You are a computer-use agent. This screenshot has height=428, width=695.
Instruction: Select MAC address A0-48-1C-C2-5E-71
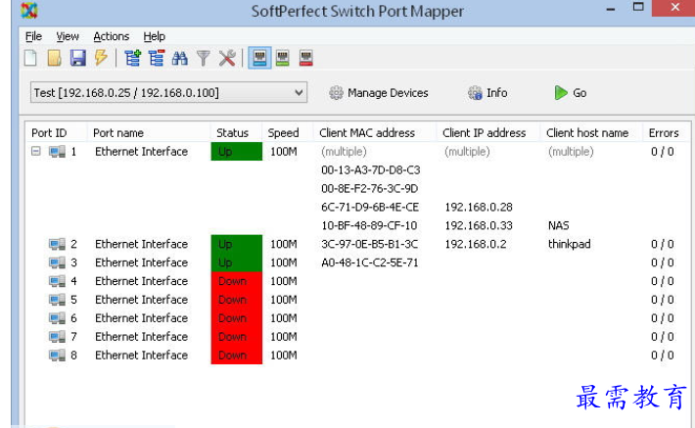pyautogui.click(x=370, y=262)
